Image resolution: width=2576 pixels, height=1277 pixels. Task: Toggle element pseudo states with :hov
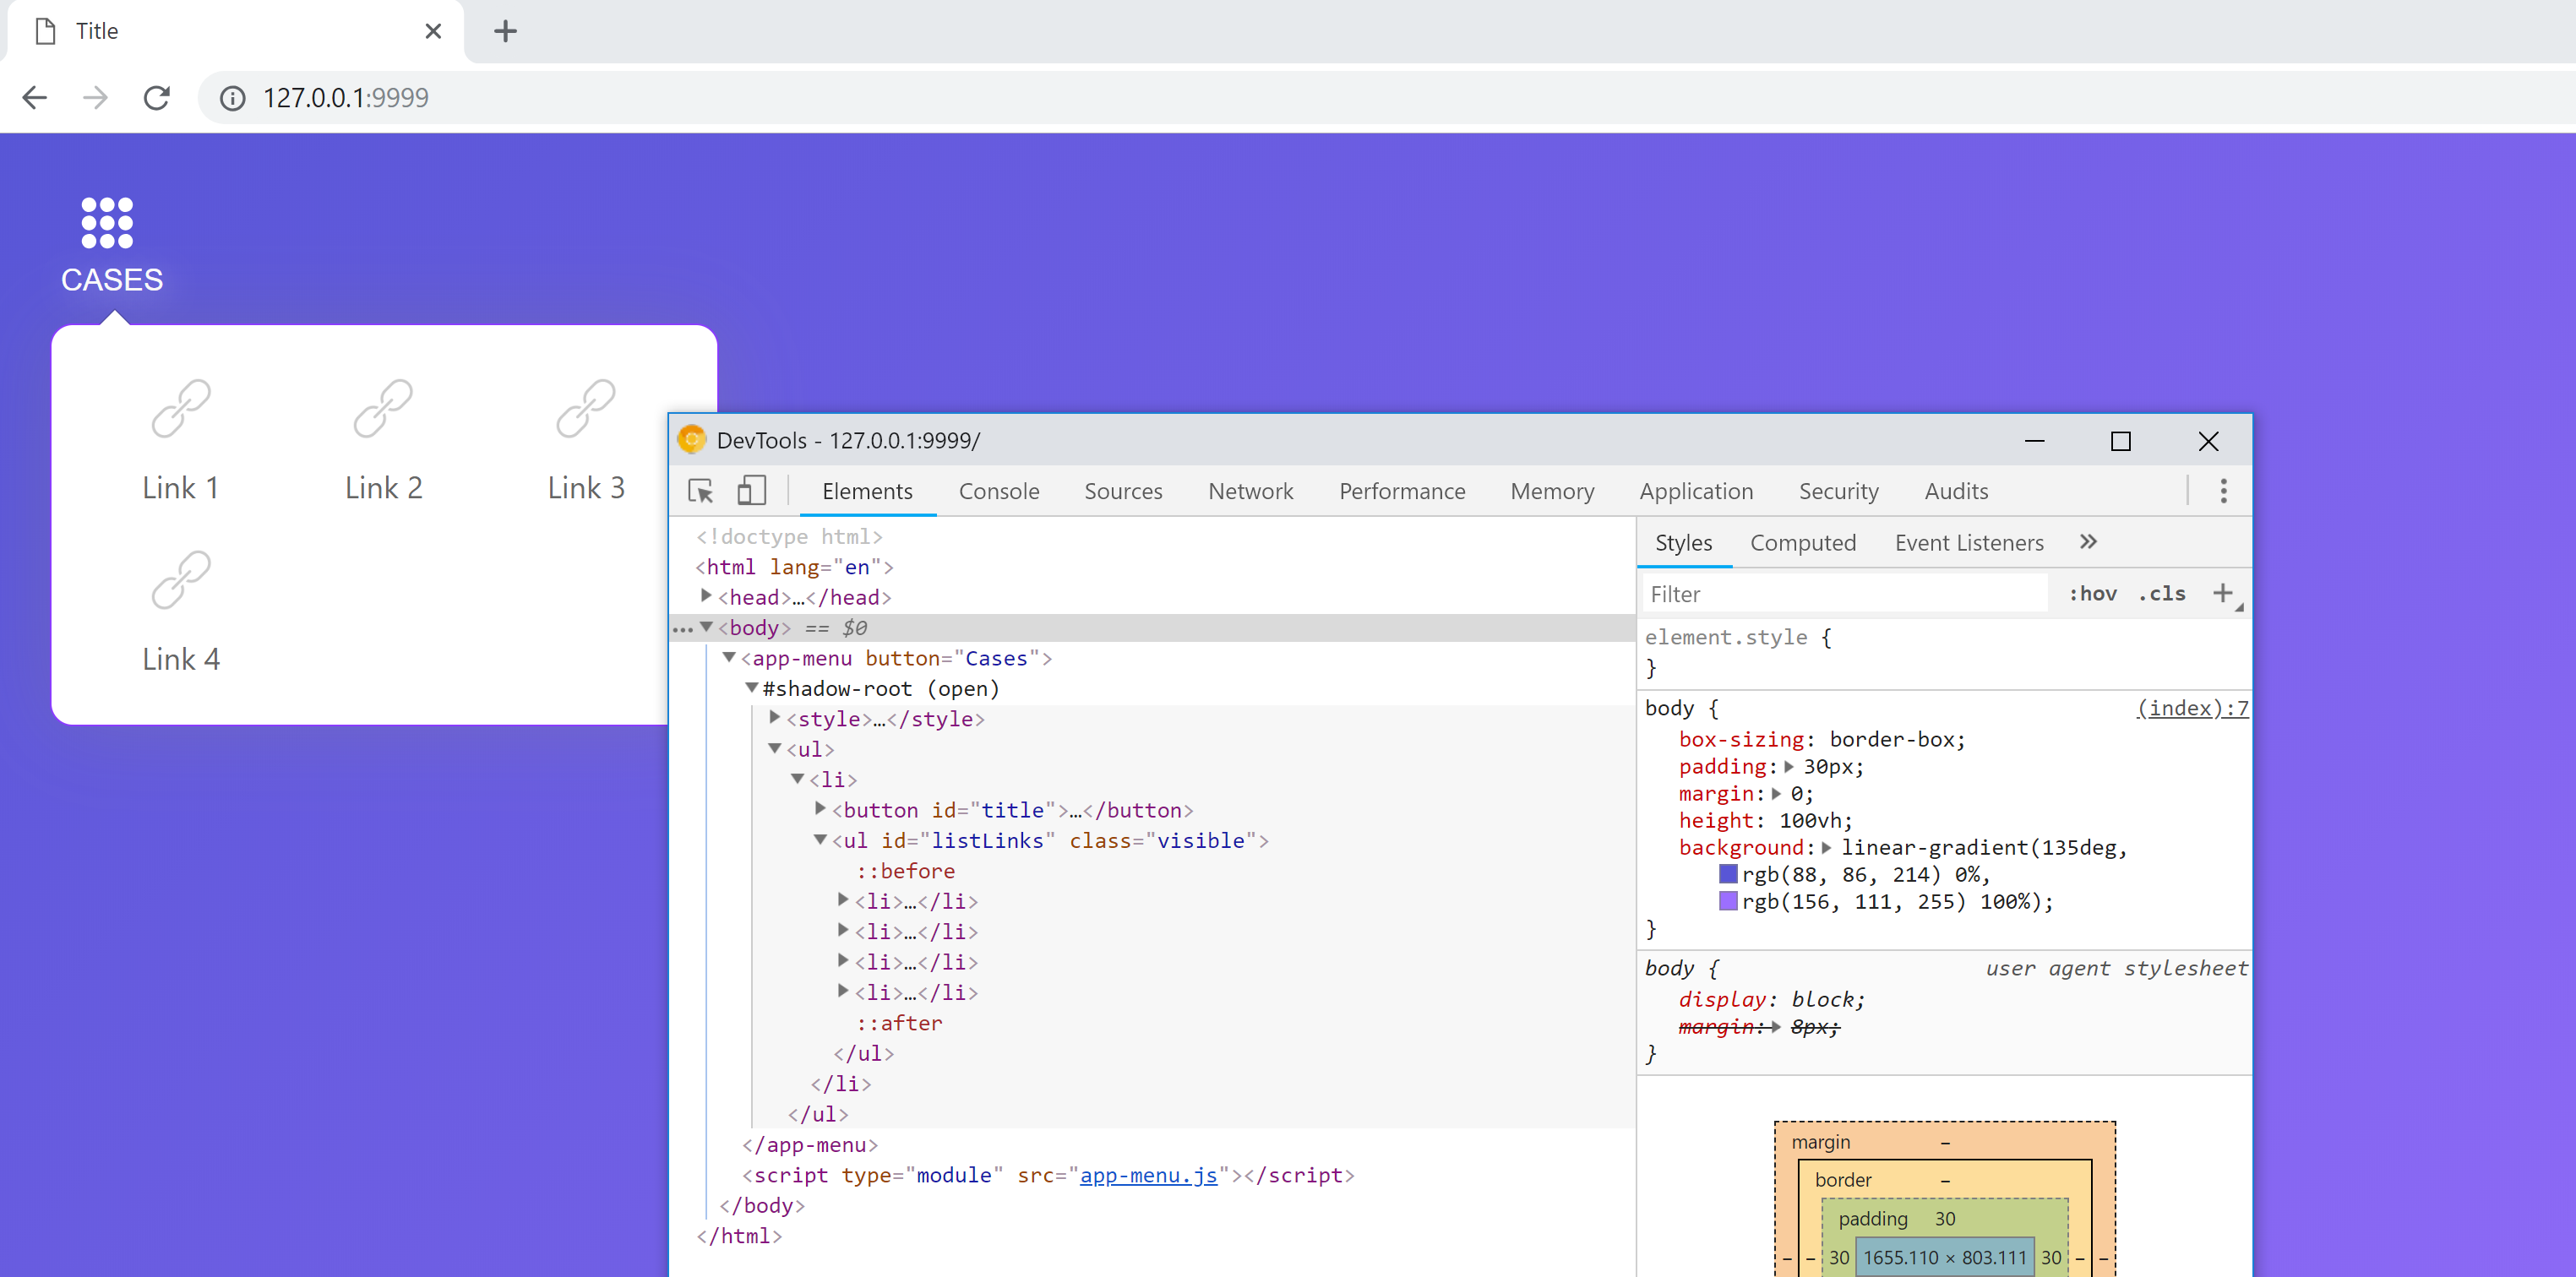tap(2091, 593)
